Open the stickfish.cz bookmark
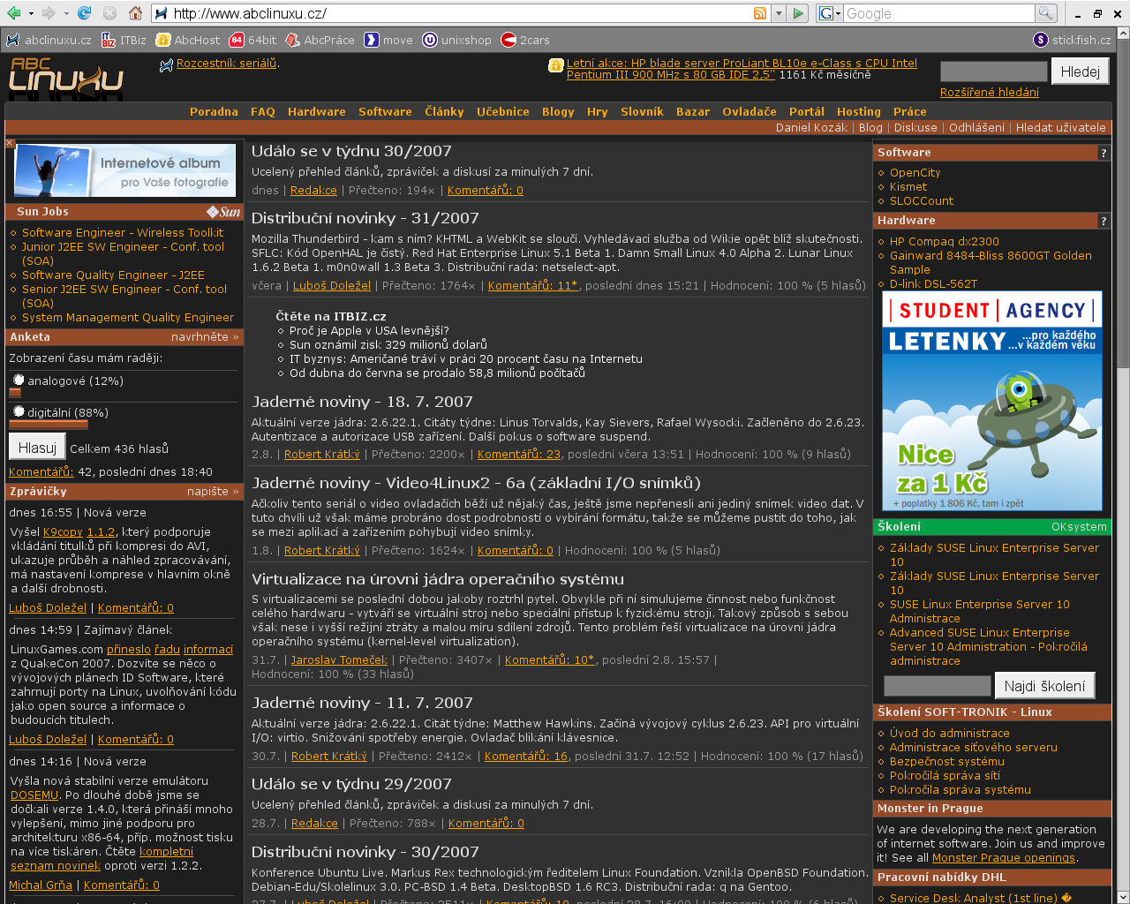 (1073, 40)
